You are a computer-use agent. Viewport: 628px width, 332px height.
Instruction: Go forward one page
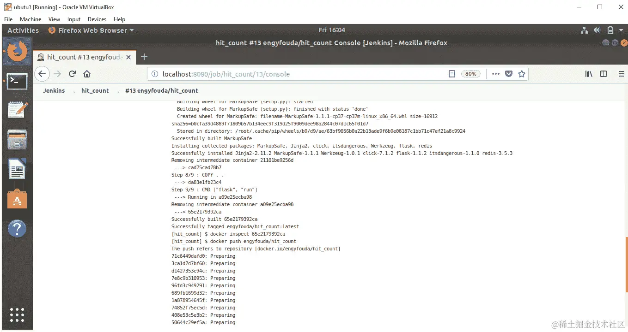(57, 74)
